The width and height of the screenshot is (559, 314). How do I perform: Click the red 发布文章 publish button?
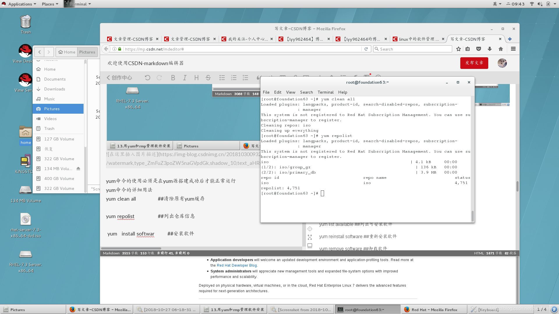click(474, 63)
